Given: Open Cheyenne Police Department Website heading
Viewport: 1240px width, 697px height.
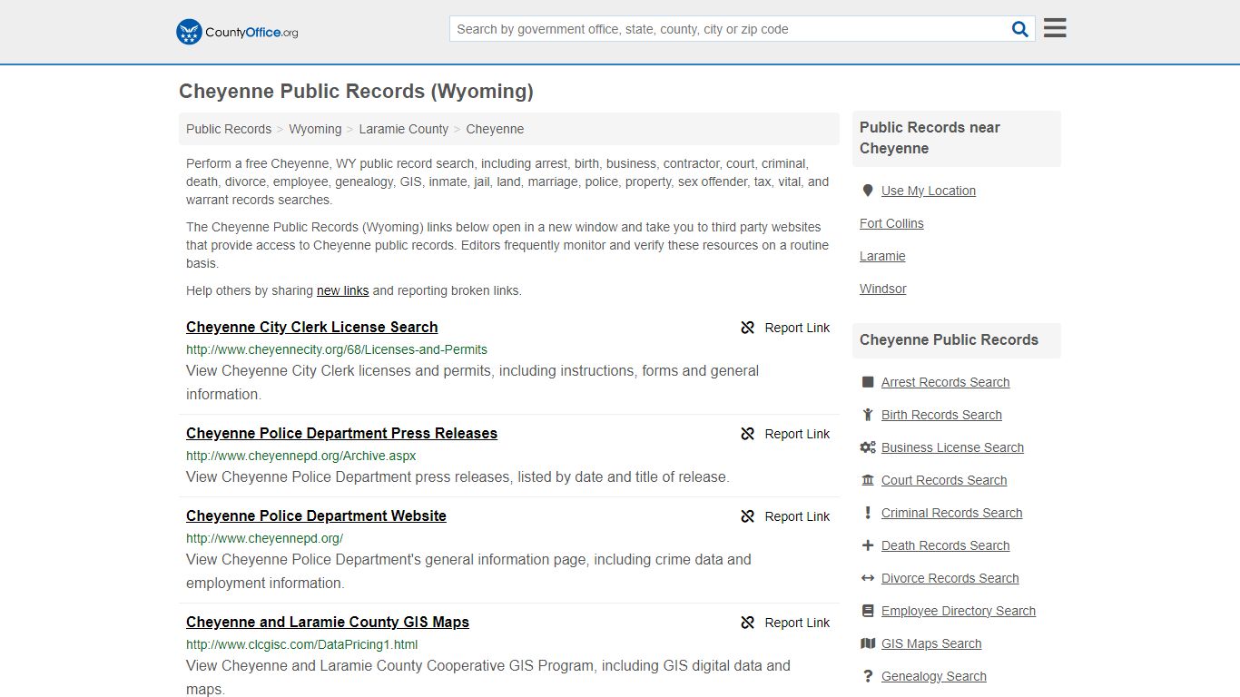Looking at the screenshot, I should point(316,515).
